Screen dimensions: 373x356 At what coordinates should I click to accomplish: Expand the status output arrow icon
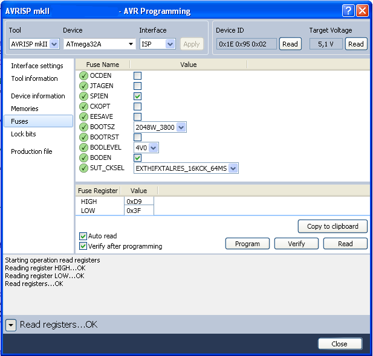[x=11, y=325]
